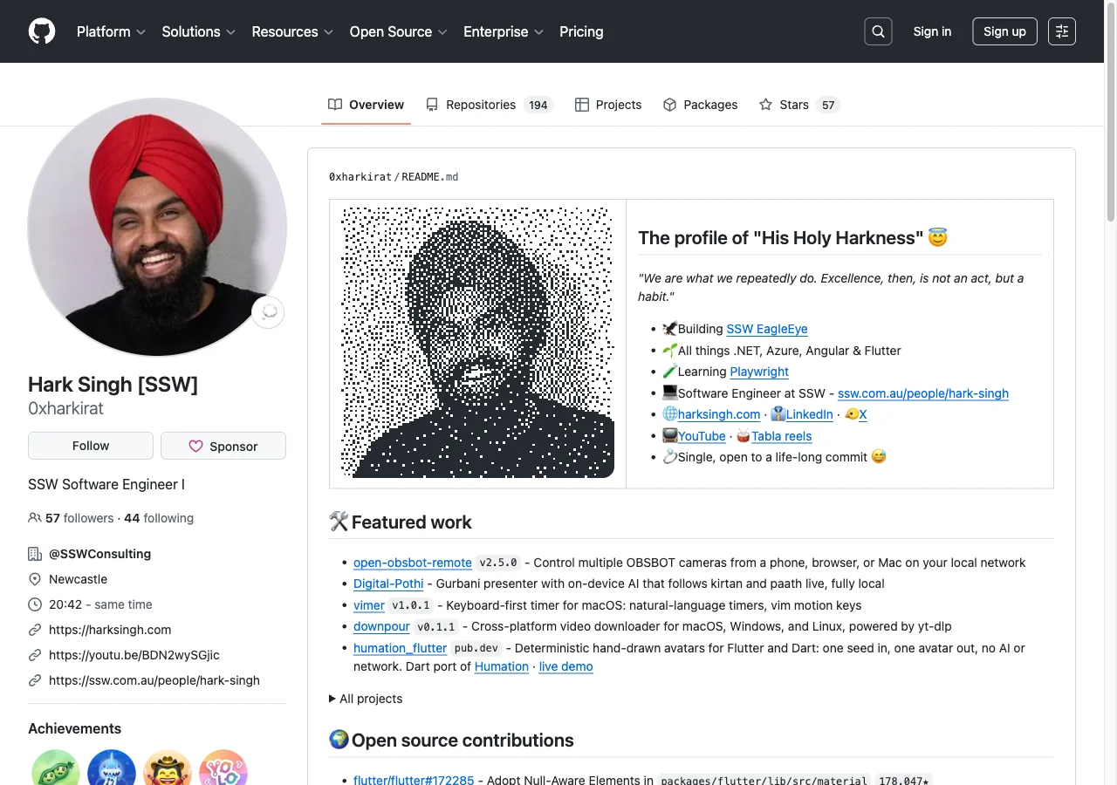Open the humation_flutter project link

[x=401, y=648]
